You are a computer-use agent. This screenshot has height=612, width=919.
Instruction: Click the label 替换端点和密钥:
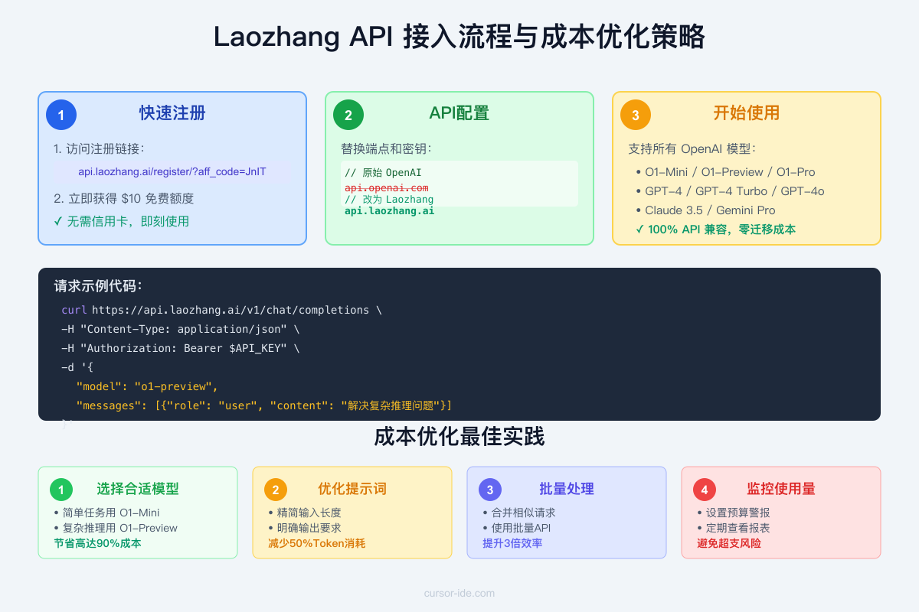[x=387, y=148]
